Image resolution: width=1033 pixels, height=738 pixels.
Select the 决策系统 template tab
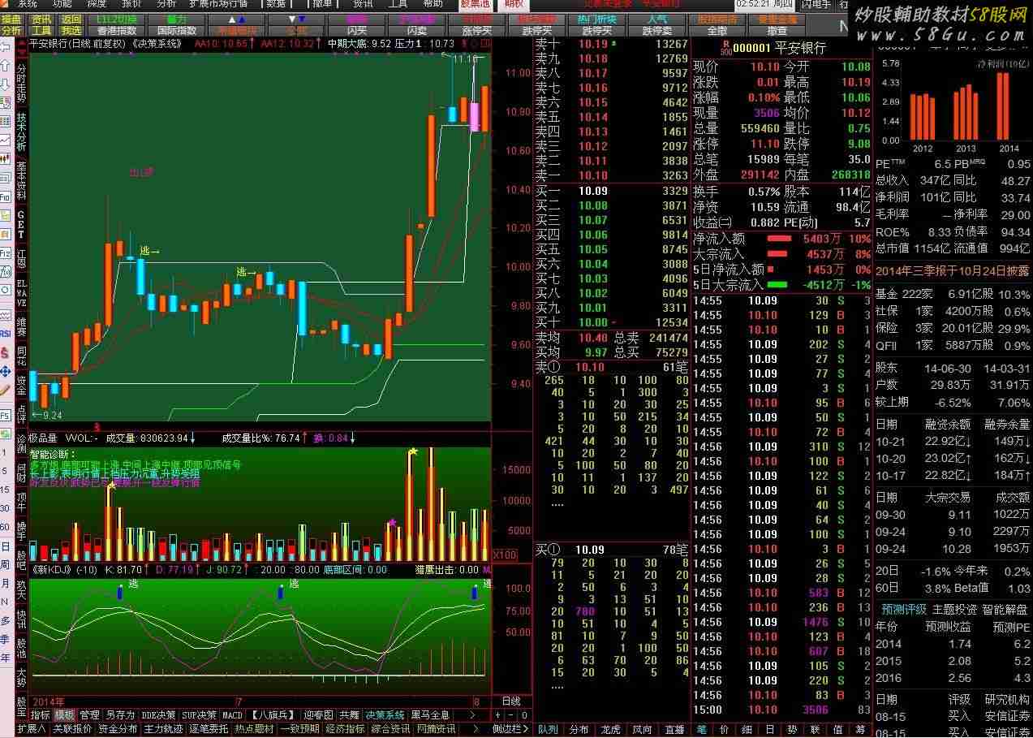point(385,715)
